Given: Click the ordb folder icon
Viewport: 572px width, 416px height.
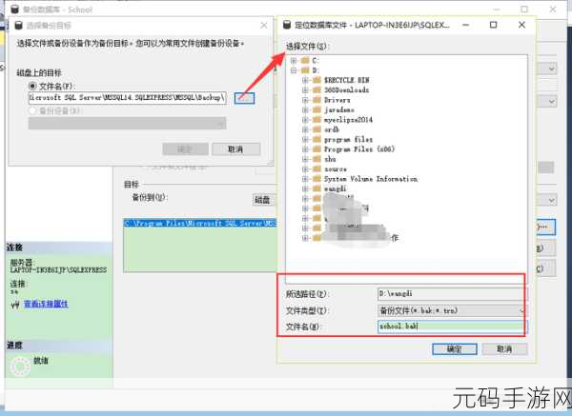Looking at the screenshot, I should pyautogui.click(x=317, y=129).
